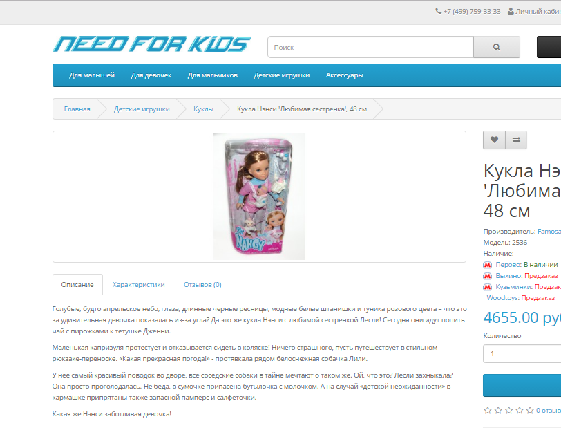The height and width of the screenshot is (437, 561).
Task: Click the phone icon in header
Action: [x=438, y=11]
